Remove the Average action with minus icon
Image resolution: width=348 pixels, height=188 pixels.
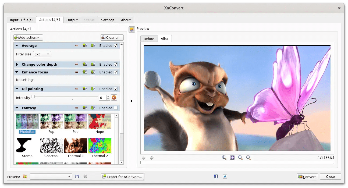tap(77, 46)
